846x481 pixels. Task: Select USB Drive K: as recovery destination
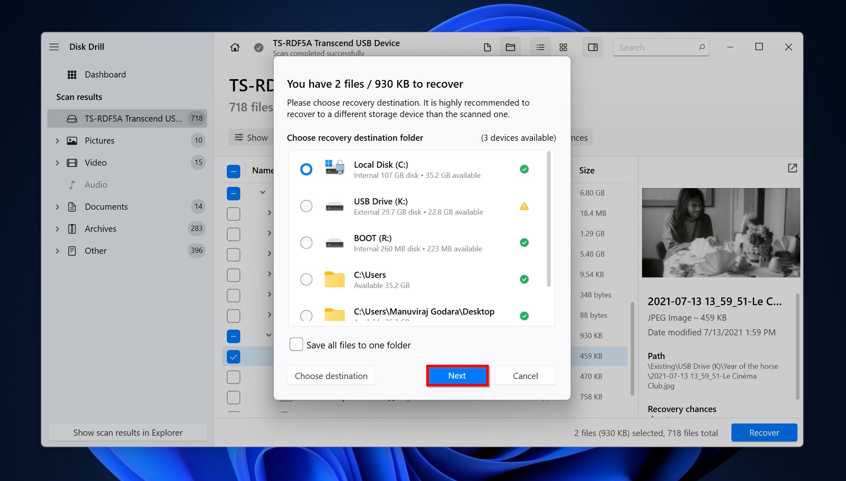306,206
